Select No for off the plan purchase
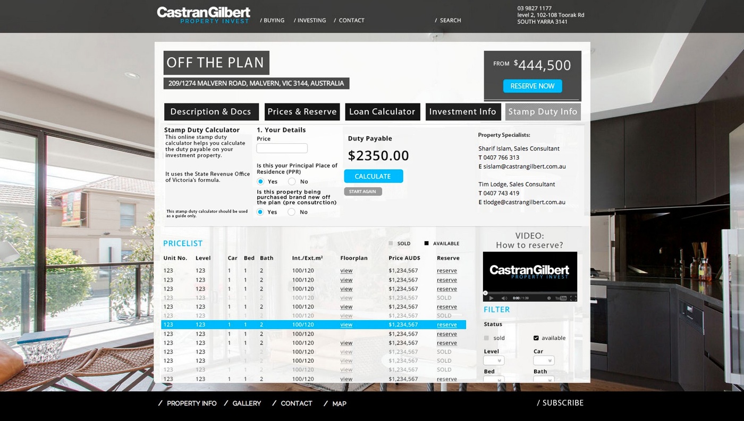The image size is (744, 421). pos(291,212)
